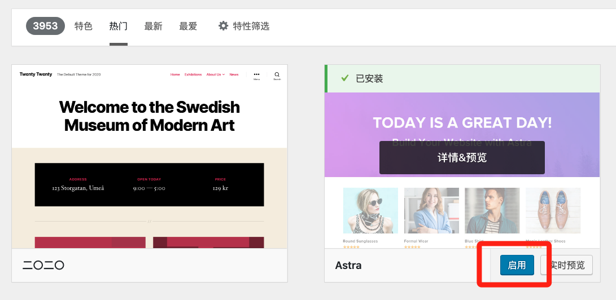
Task: Go to the 最爱 tab
Action: coord(188,27)
